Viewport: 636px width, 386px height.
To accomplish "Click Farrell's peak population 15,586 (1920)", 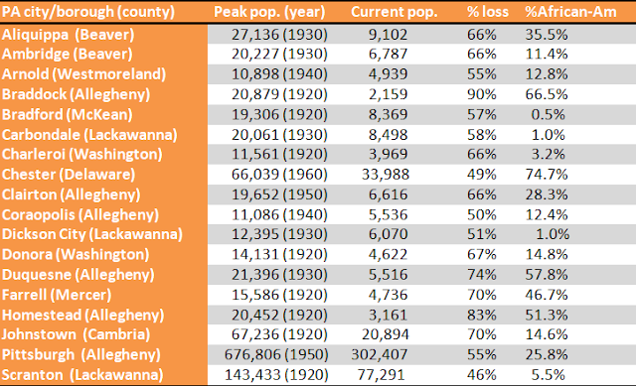I will [x=279, y=295].
